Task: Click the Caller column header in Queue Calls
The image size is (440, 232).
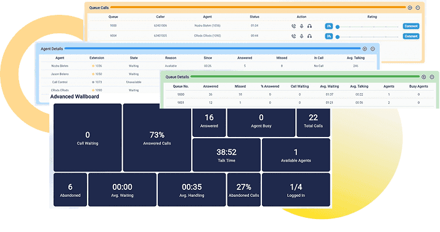Action: point(160,17)
